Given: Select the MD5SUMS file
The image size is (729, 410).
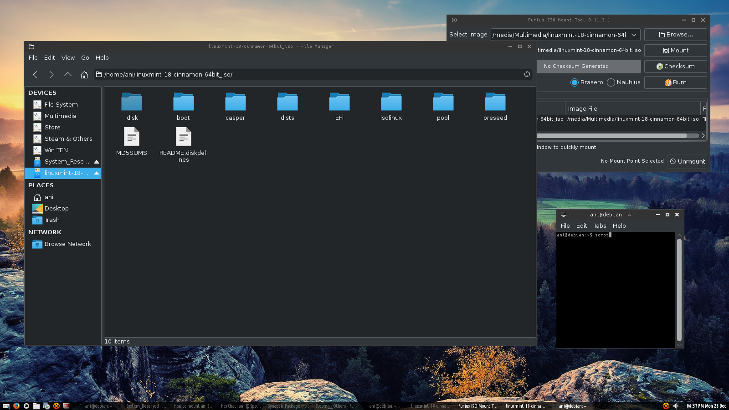Looking at the screenshot, I should pyautogui.click(x=132, y=142).
